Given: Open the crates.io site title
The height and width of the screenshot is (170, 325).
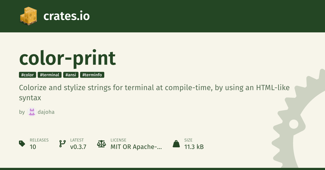Looking at the screenshot, I should pyautogui.click(x=66, y=16).
